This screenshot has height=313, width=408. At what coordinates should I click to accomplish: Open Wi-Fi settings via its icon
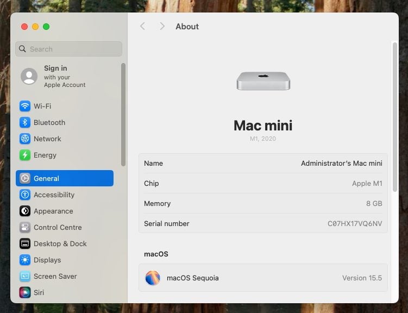tap(25, 106)
